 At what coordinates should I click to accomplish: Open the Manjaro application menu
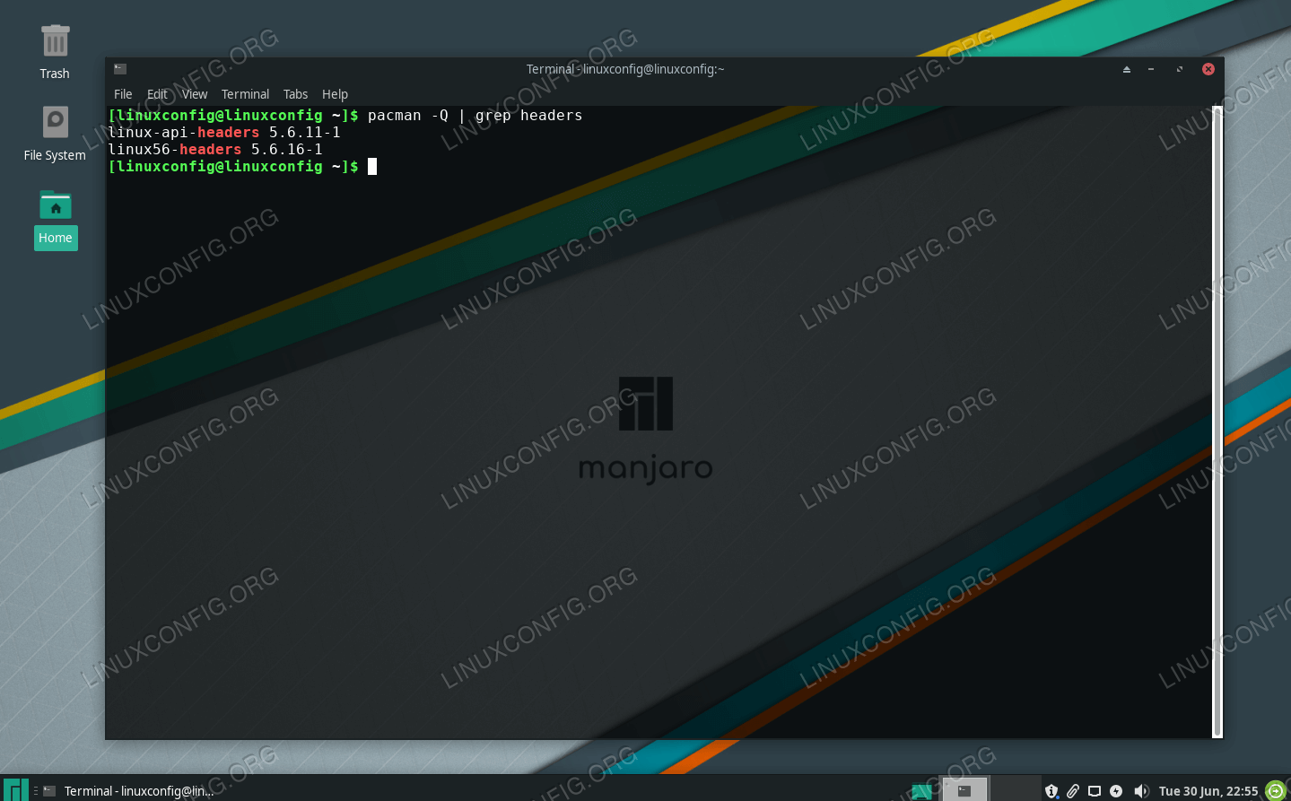click(16, 790)
